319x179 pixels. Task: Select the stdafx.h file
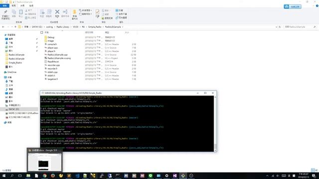[51, 76]
